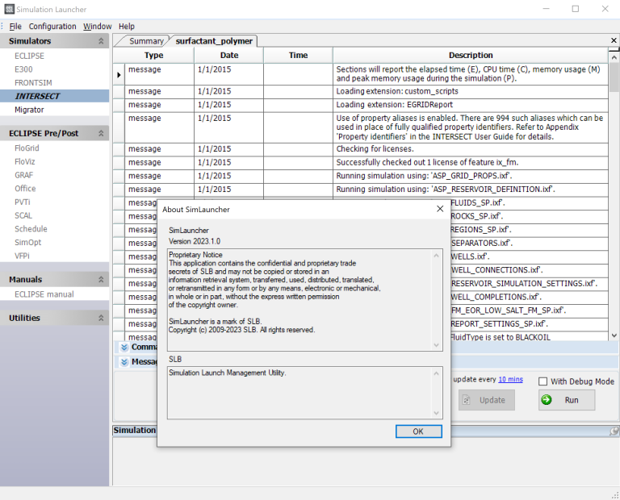
Task: Choose the E300 simulator
Action: coord(23,69)
